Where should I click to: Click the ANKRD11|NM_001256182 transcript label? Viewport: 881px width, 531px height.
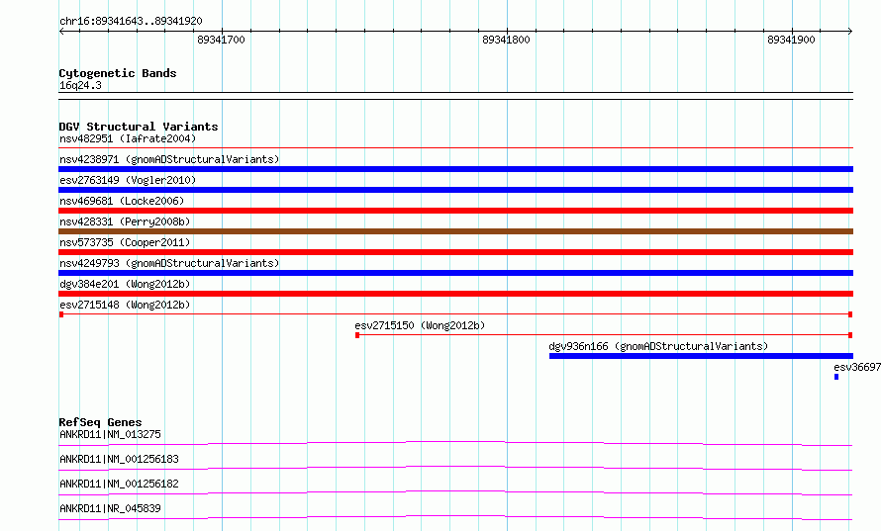tap(119, 484)
